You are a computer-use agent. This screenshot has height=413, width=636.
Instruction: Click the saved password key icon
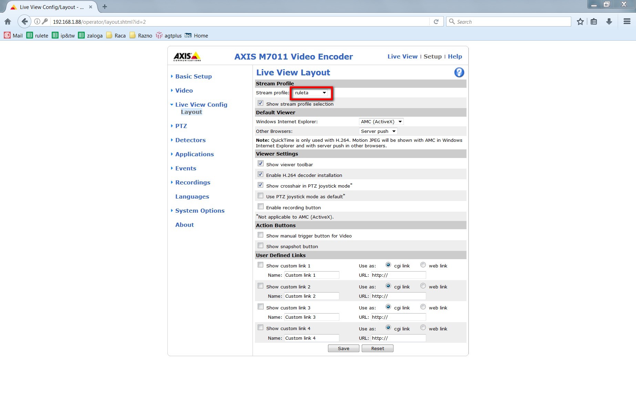point(45,22)
